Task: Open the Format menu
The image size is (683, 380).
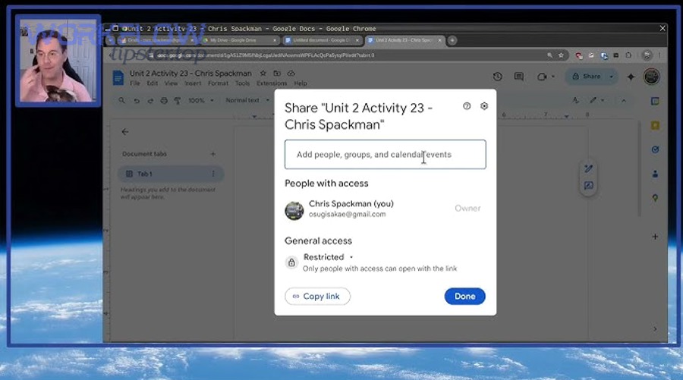Action: click(x=218, y=83)
